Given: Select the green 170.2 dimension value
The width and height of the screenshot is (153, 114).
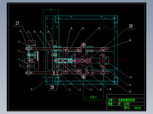Looking at the screenshot, I should tap(93, 97).
